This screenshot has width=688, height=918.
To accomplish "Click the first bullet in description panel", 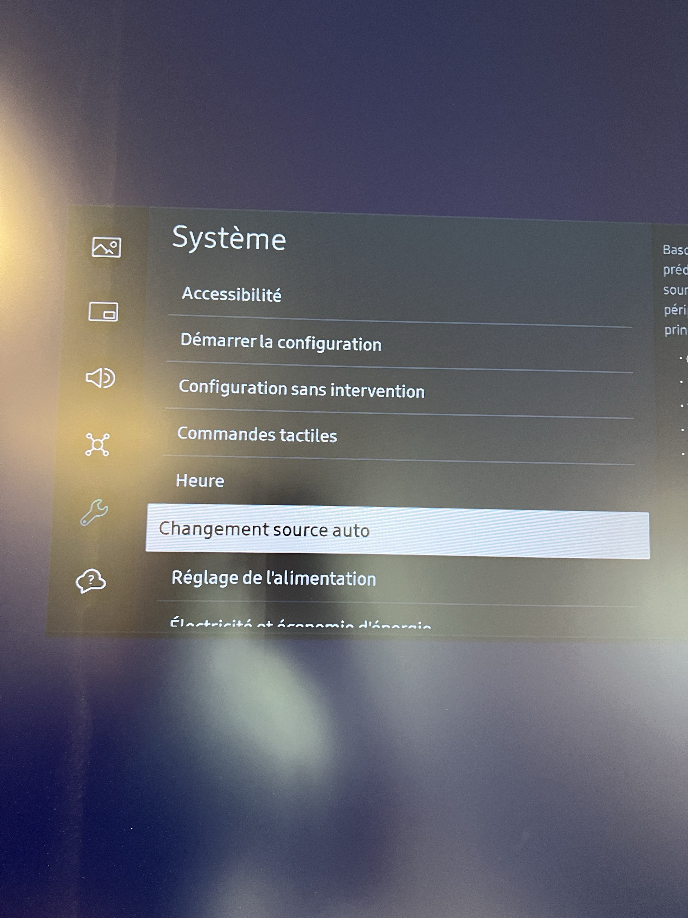I will point(681,358).
